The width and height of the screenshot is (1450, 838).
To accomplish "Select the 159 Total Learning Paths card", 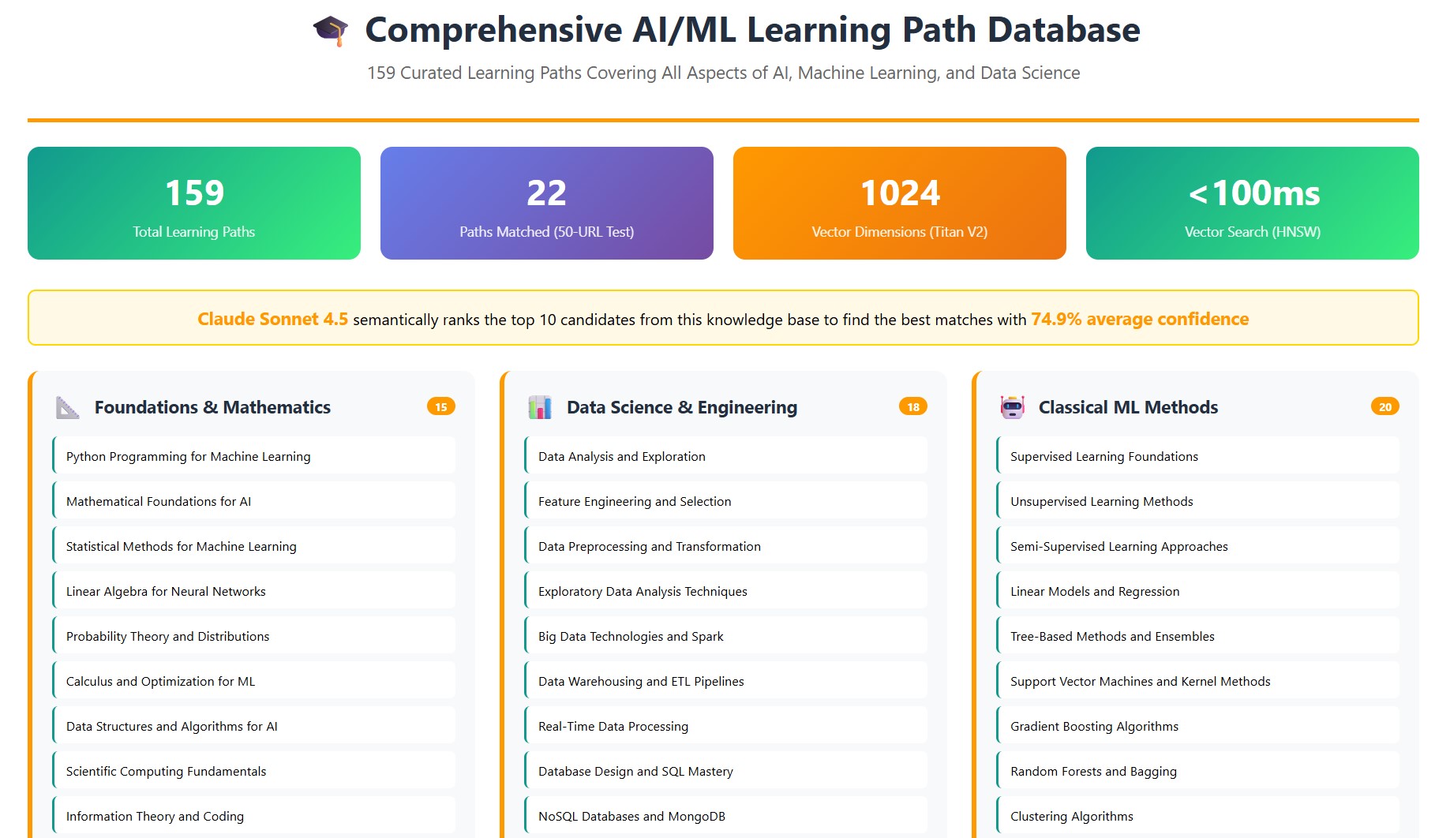I will (x=194, y=203).
